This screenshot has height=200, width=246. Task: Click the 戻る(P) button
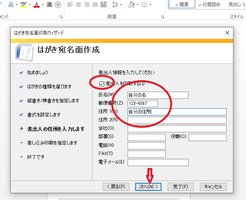(x=116, y=187)
